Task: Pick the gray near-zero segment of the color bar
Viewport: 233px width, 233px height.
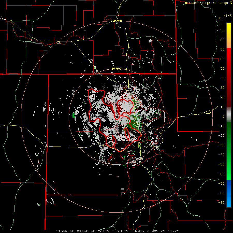Action: click(229, 114)
